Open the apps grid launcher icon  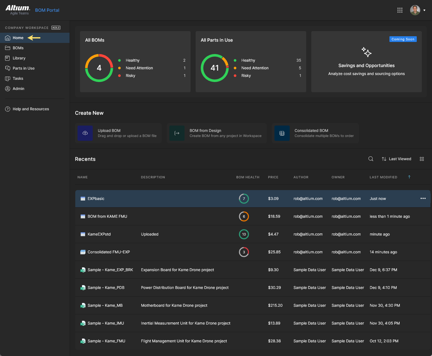[400, 10]
